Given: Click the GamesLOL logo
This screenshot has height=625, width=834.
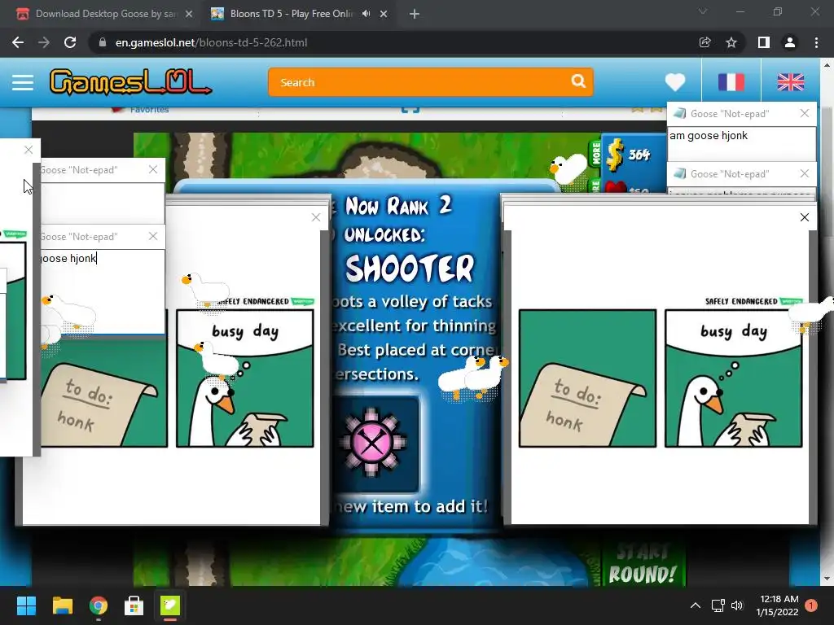Looking at the screenshot, I should click(x=130, y=82).
